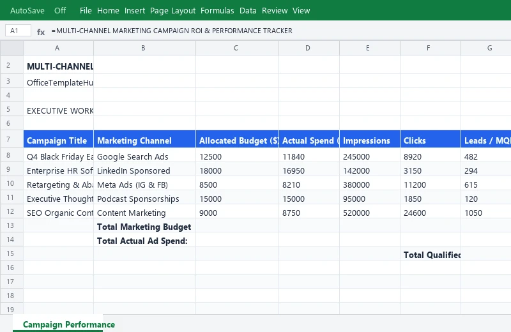Open the Data tab

tap(248, 10)
